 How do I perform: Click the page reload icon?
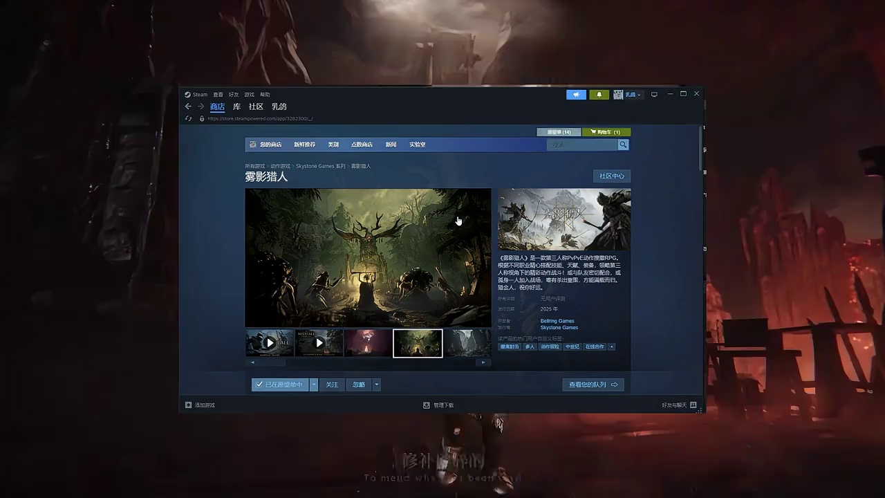(188, 118)
